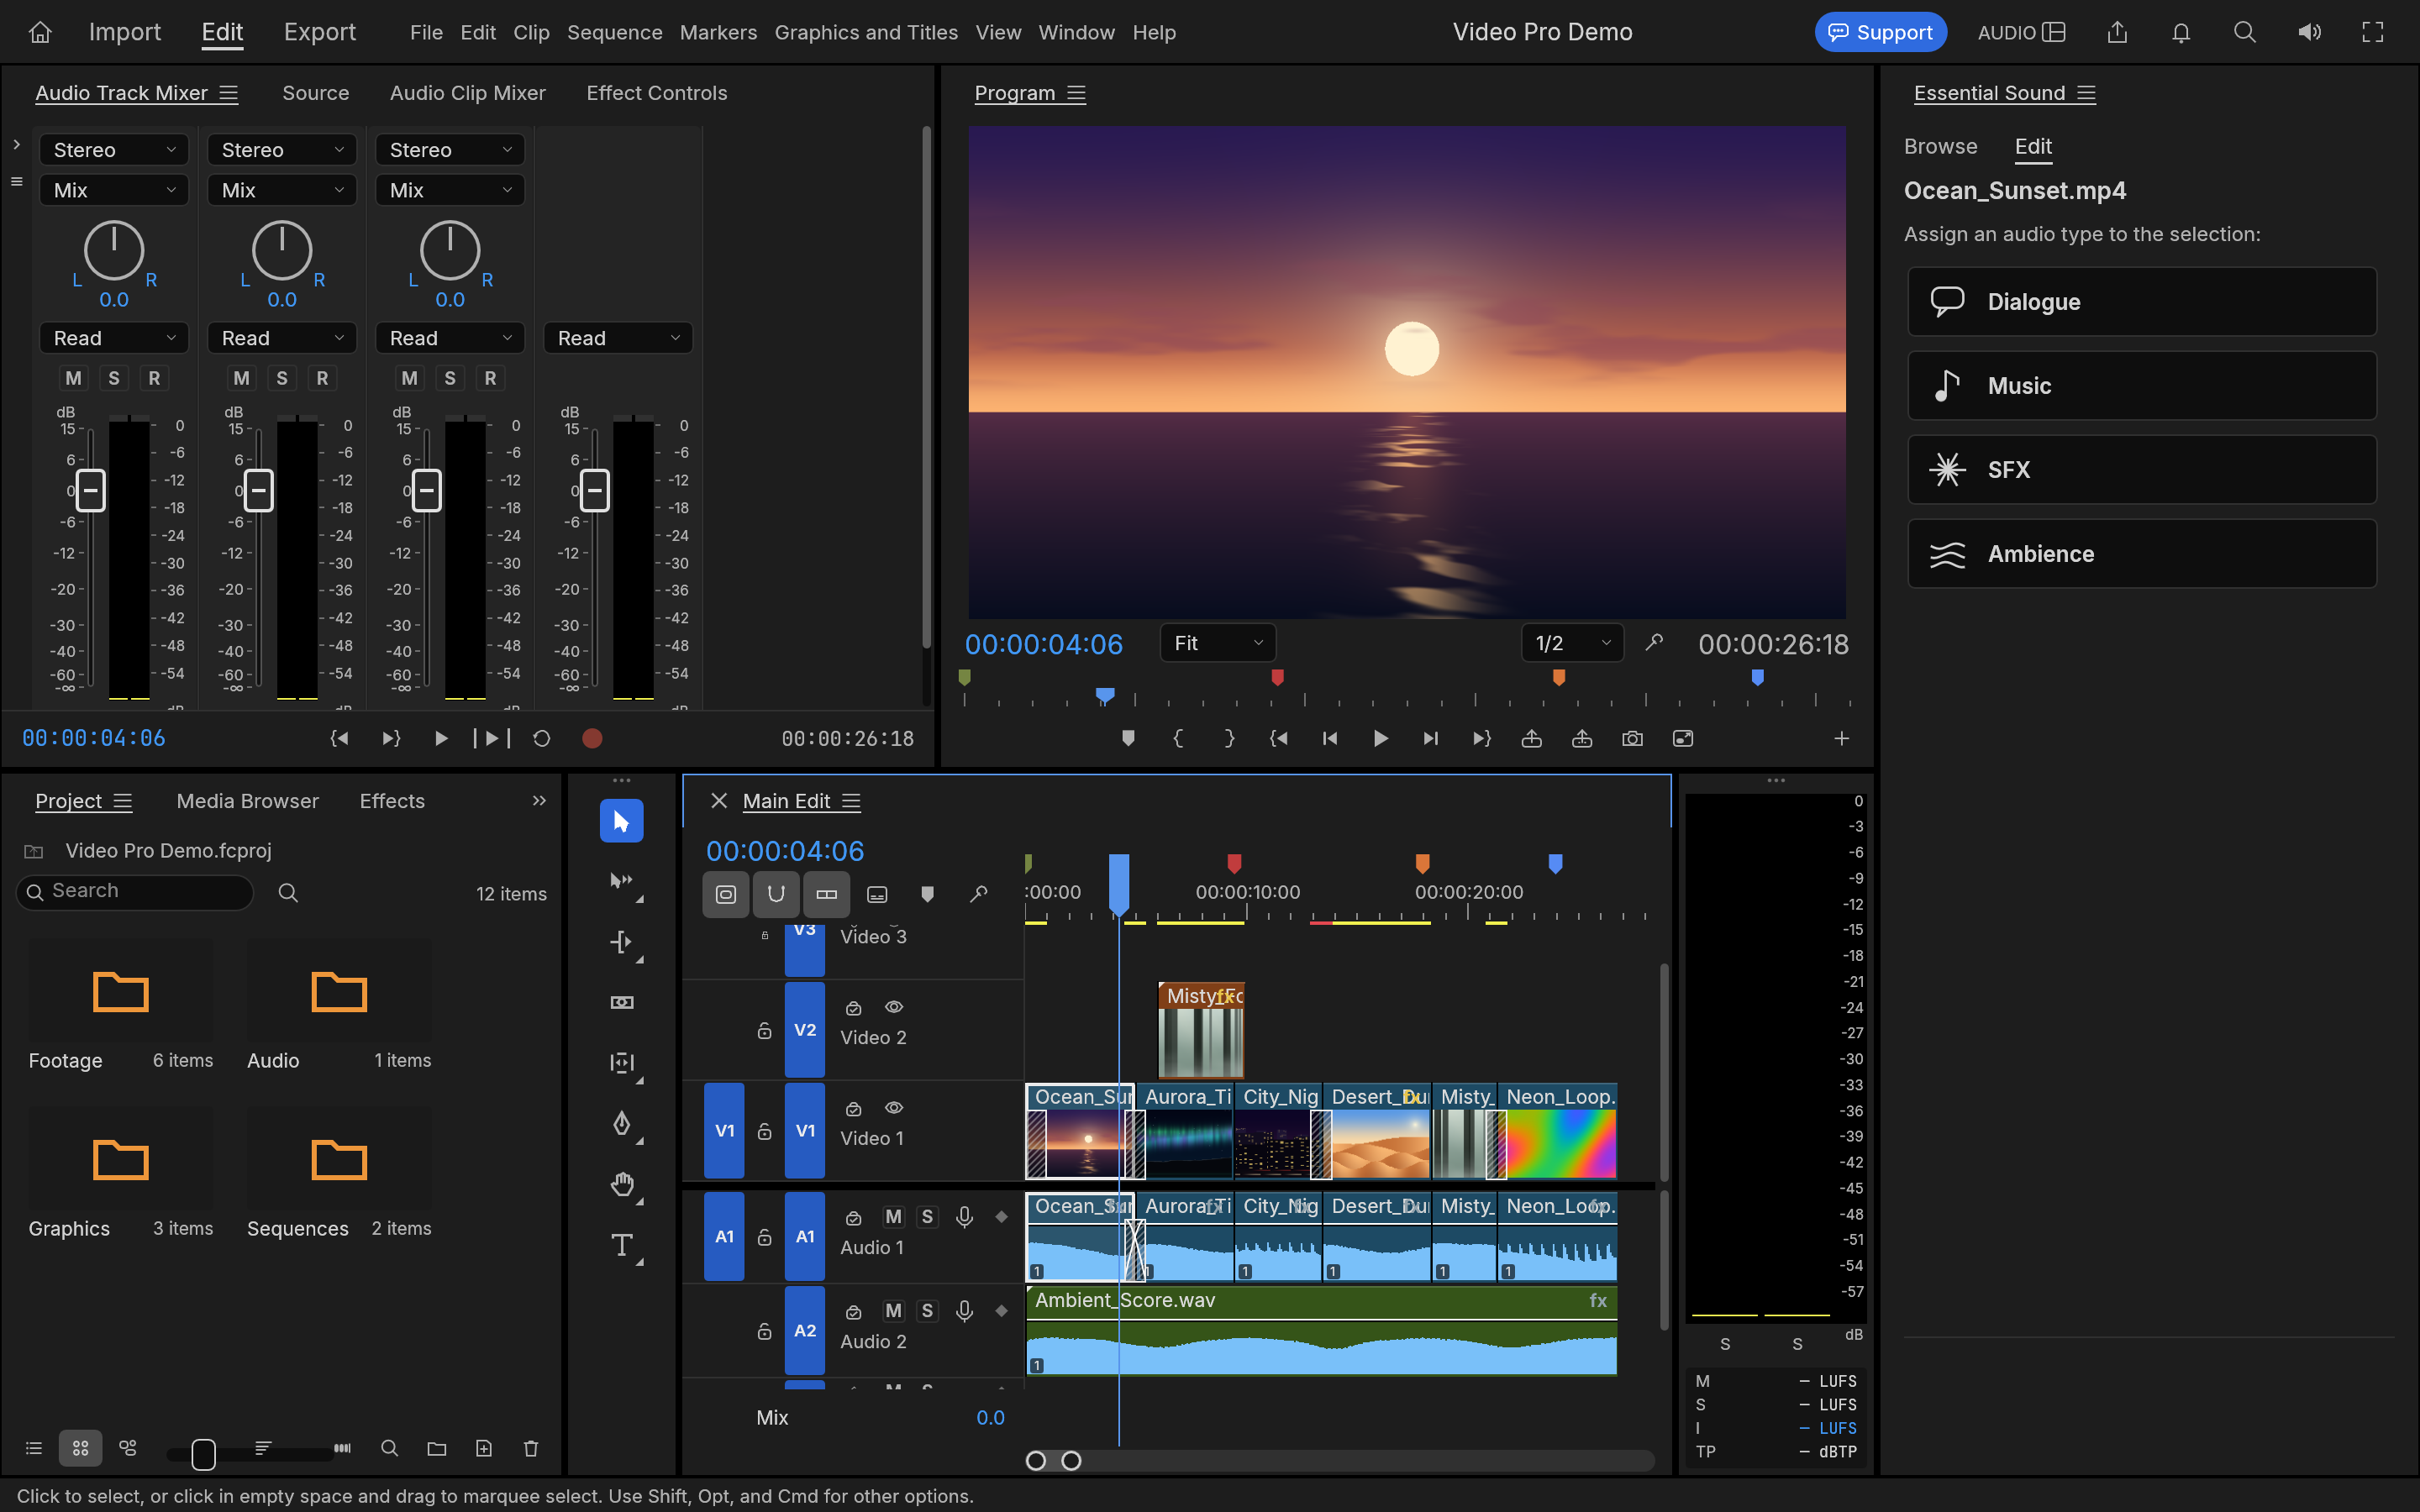Mute the Audio 1 track
This screenshot has width=2420, height=1512.
894,1216
